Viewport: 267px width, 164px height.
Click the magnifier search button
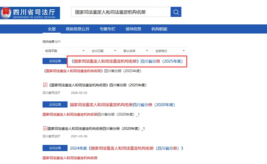[x=176, y=12]
